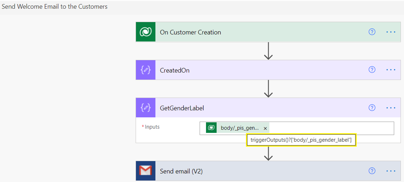Click the flow title Send Welcome Email to the Customers

tap(55, 6)
